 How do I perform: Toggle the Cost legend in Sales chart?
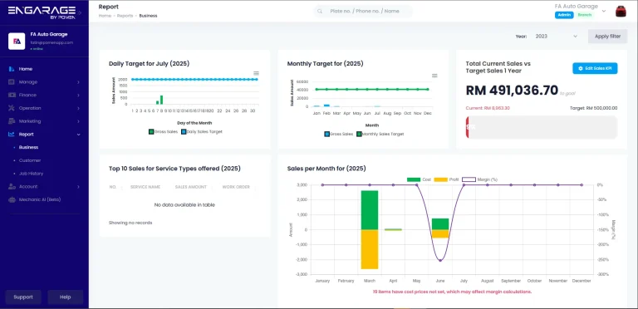tap(418, 179)
